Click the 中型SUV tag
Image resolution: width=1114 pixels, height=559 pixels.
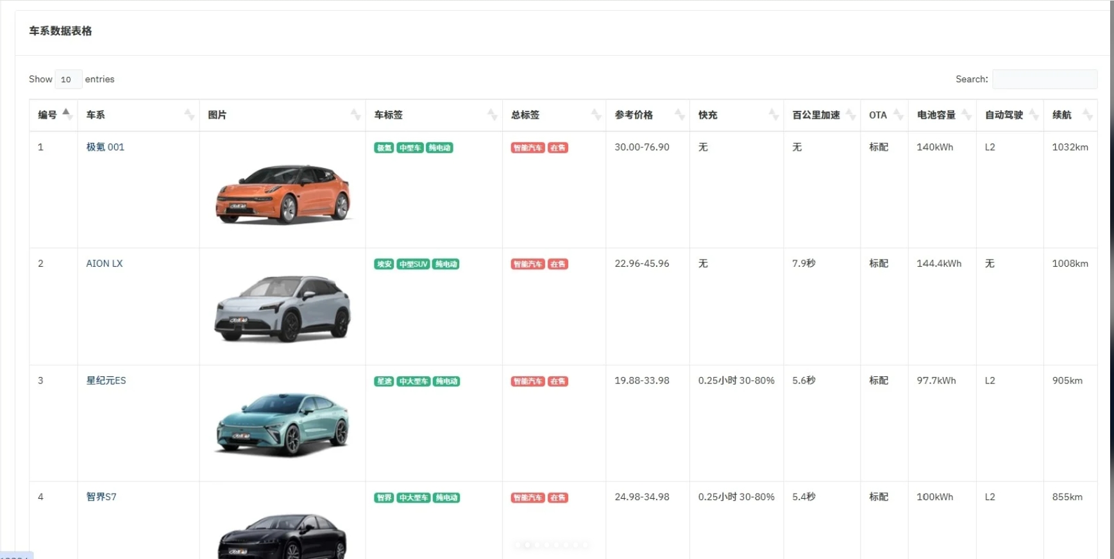coord(413,264)
